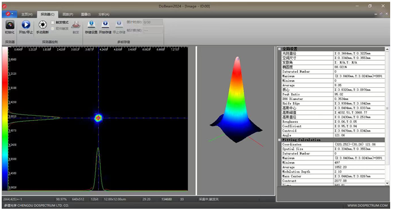Image resolution: width=393 pixels, height=211 pixels.
Task: Select the Coordinates row
Action: pos(333,144)
